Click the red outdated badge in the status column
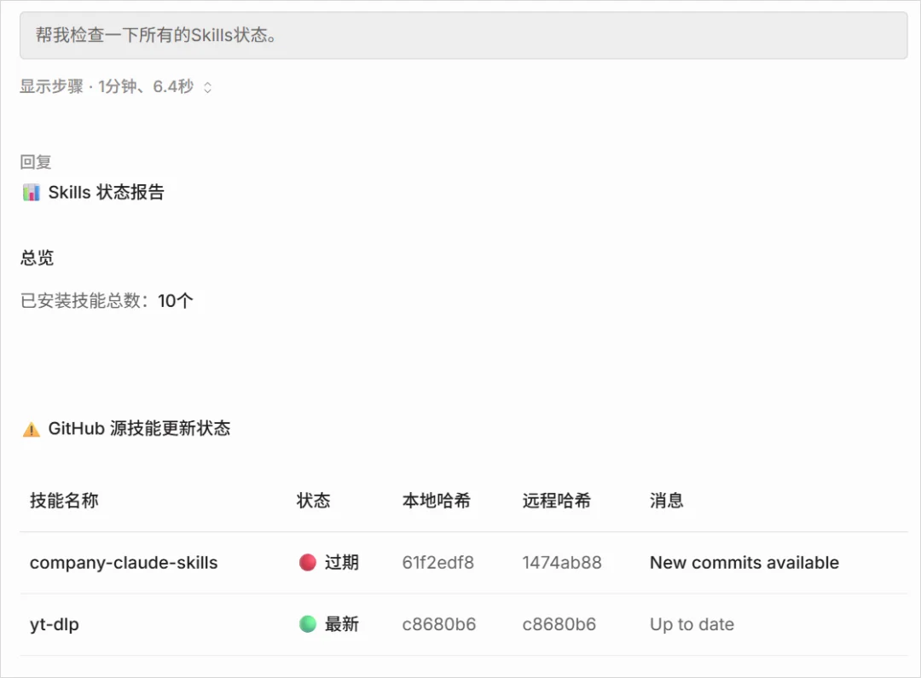The width and height of the screenshot is (921, 678). pyautogui.click(x=329, y=562)
